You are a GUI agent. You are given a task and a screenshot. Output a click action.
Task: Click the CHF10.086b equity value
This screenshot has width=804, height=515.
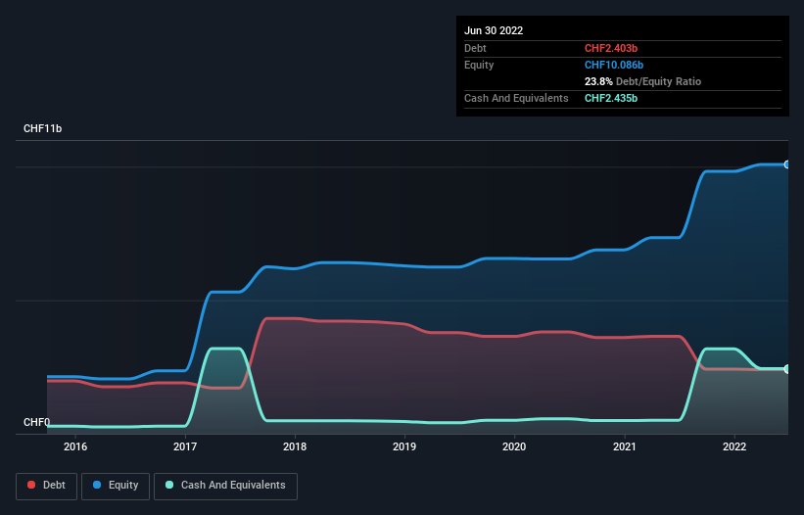coord(614,65)
